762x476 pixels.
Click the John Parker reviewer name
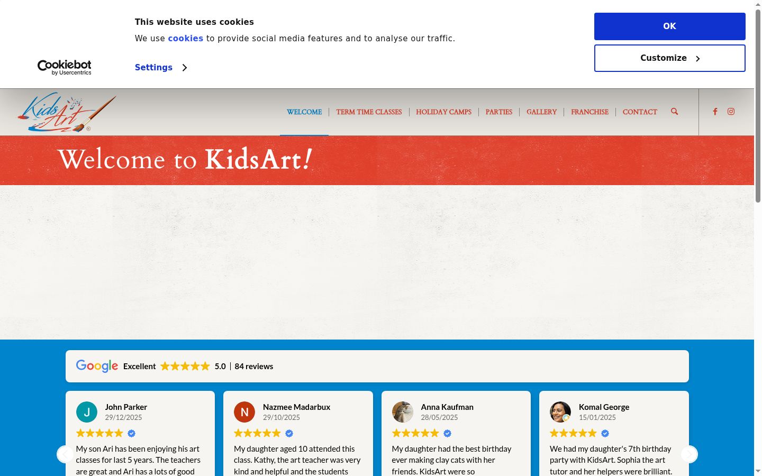(x=126, y=407)
